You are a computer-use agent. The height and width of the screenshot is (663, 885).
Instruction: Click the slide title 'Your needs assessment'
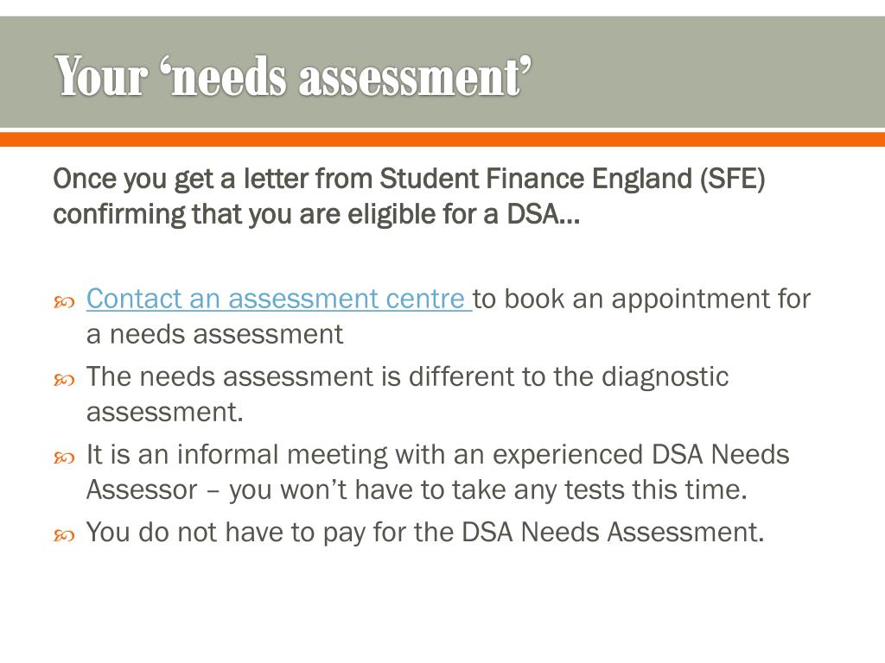(x=294, y=77)
